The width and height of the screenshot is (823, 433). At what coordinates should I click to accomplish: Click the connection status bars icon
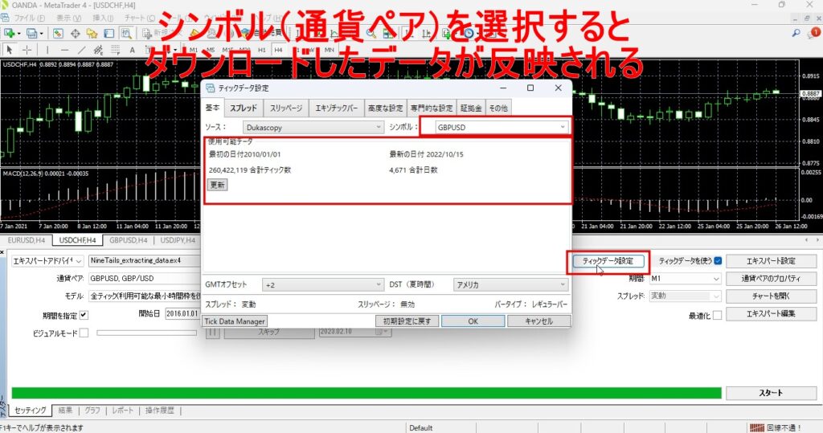(757, 427)
